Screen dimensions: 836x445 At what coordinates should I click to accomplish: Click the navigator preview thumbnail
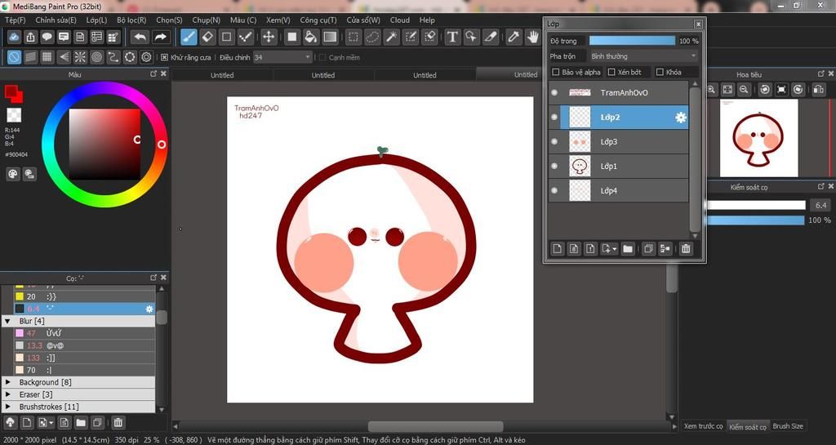click(758, 139)
